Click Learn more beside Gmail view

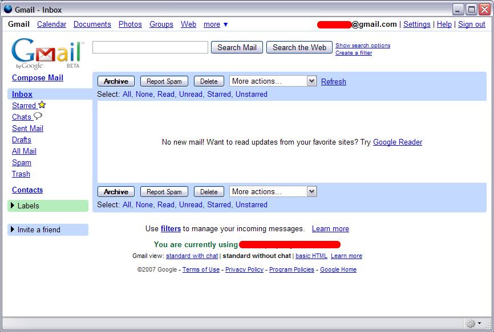point(347,256)
